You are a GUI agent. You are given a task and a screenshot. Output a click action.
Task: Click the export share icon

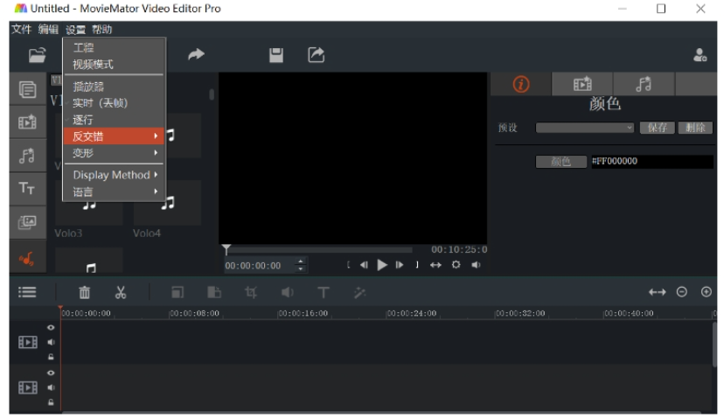[317, 54]
